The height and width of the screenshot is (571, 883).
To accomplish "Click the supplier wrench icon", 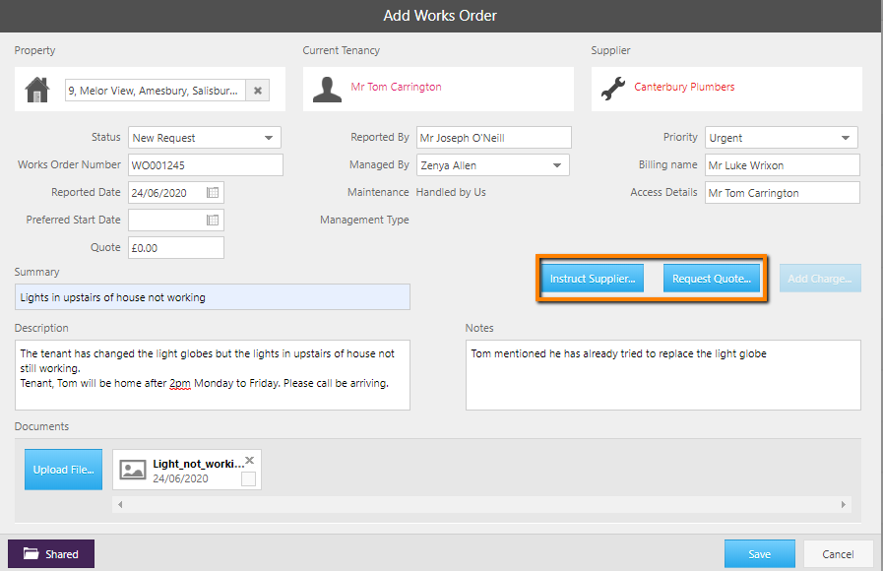I will click(613, 89).
